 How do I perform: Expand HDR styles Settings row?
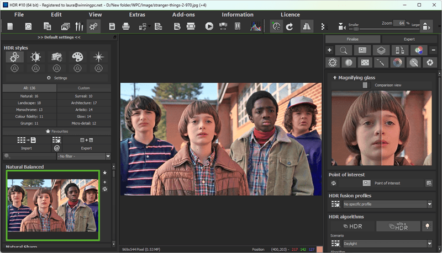57,78
